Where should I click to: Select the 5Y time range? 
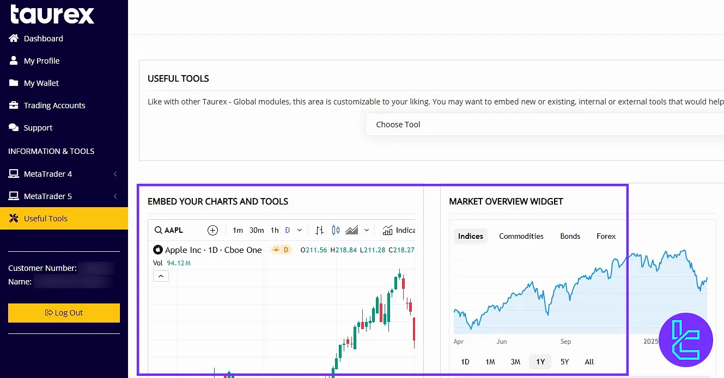pyautogui.click(x=564, y=362)
